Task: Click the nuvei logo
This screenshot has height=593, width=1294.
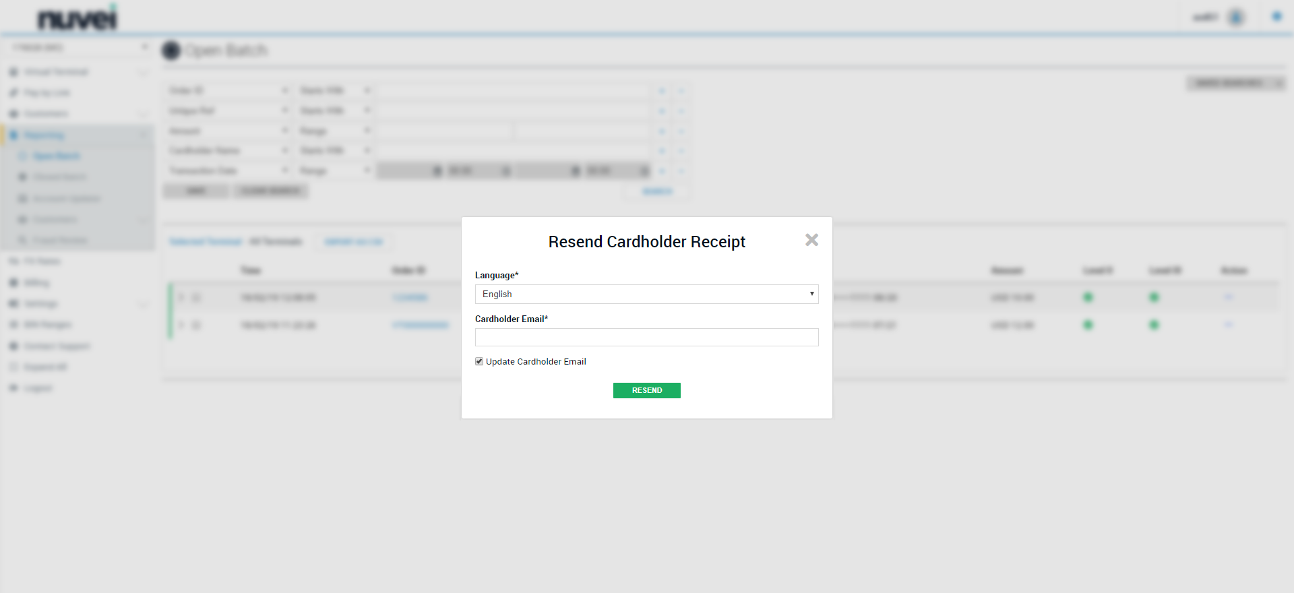Action: click(77, 19)
